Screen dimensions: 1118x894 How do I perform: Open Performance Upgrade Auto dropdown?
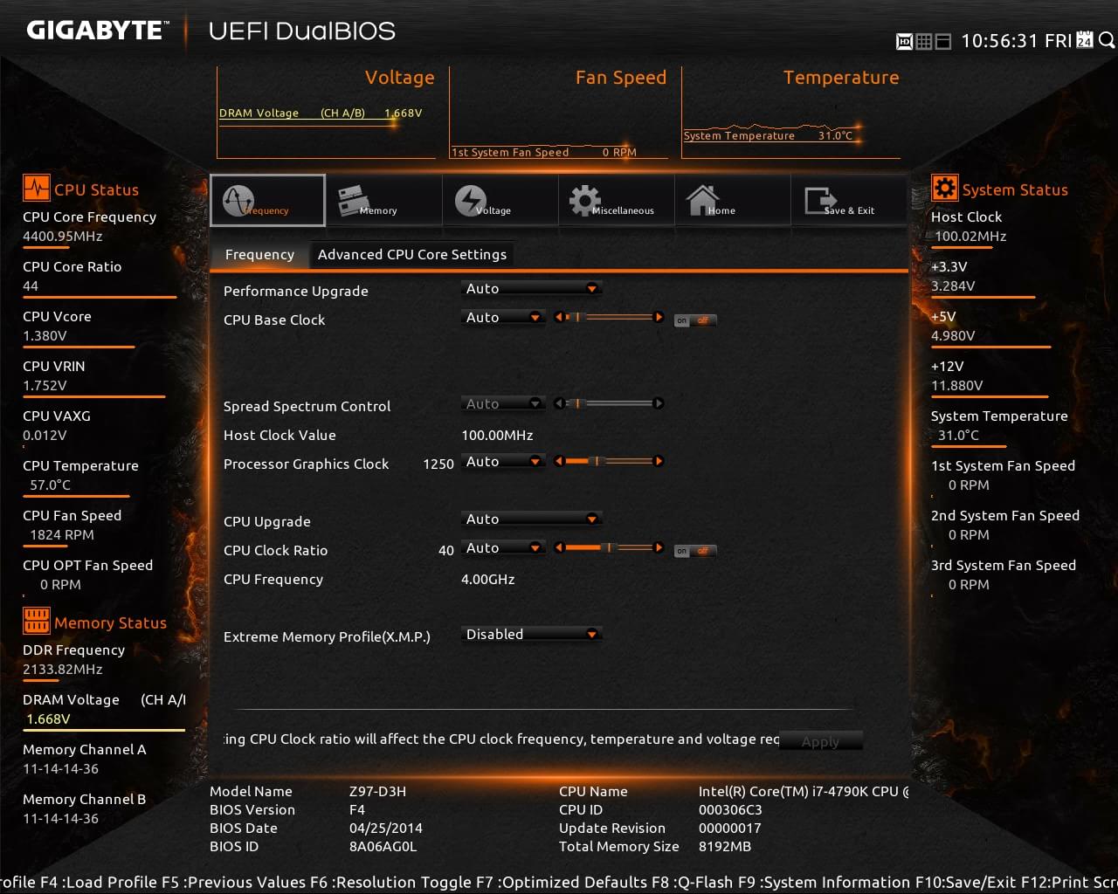[x=532, y=289]
